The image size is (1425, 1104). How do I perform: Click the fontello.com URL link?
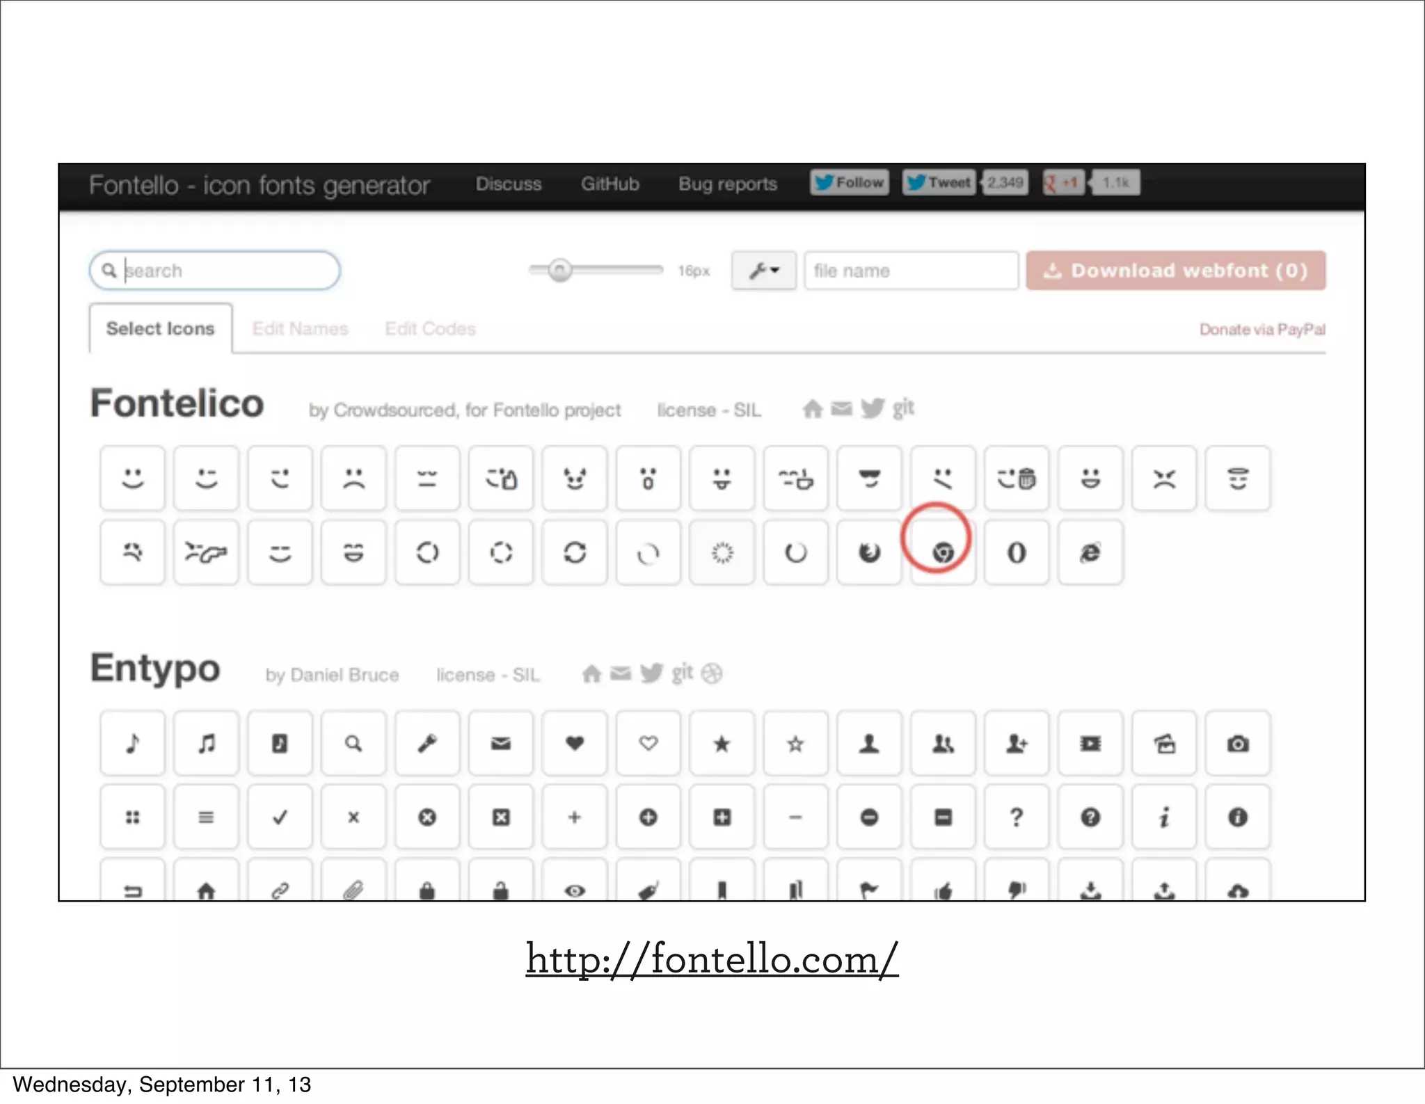[x=712, y=959]
